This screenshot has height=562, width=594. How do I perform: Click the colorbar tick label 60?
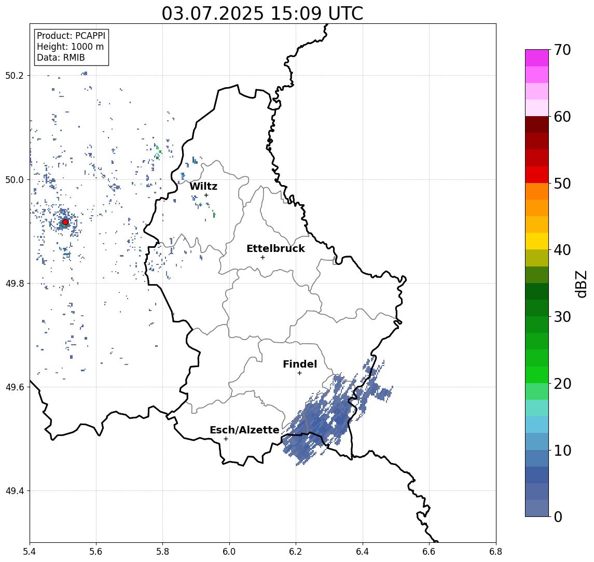pyautogui.click(x=562, y=117)
